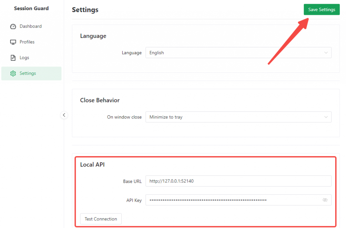
Task: Click the Session Guard app title
Action: (x=31, y=8)
